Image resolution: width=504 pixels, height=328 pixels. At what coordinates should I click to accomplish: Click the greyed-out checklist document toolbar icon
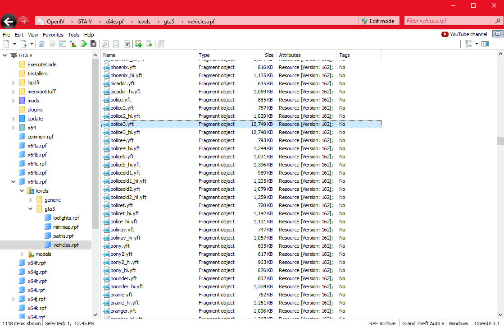coord(52,44)
